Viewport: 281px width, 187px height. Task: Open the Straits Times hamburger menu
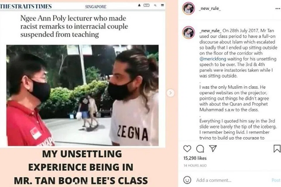[162, 5]
